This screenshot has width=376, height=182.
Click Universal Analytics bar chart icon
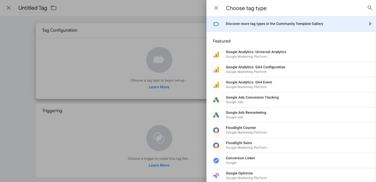[216, 55]
